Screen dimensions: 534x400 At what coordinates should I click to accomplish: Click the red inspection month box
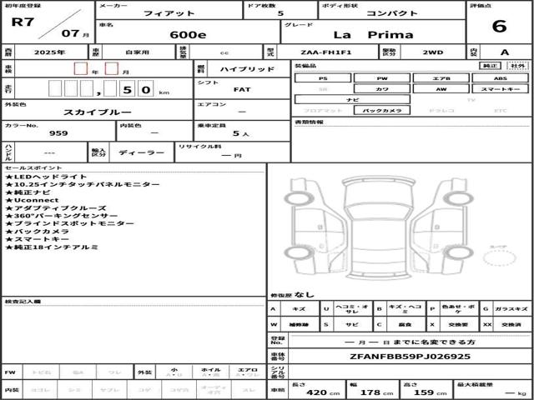tap(111, 68)
